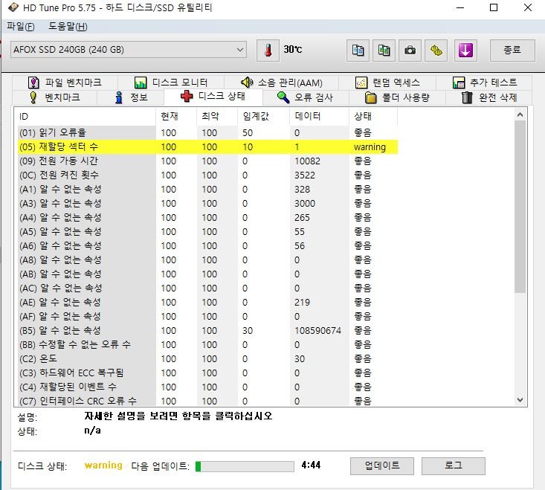Open the drive selection dropdown AFOX SSD

[128, 50]
